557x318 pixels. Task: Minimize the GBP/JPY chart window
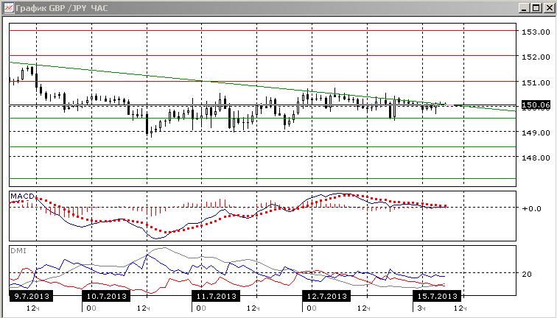[x=525, y=8]
